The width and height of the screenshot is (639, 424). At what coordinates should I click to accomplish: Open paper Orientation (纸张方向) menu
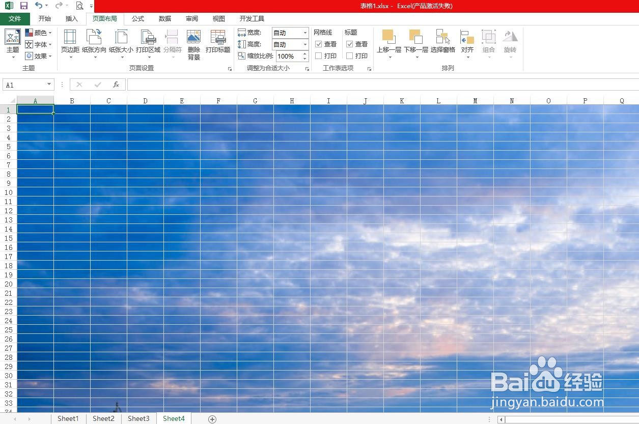(x=94, y=43)
